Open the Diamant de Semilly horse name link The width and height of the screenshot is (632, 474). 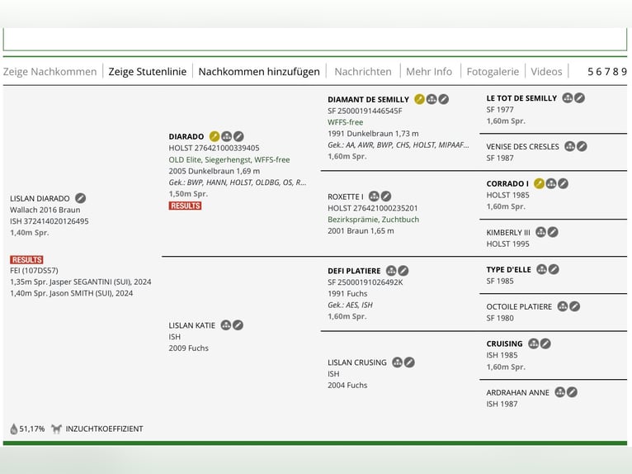tap(368, 99)
